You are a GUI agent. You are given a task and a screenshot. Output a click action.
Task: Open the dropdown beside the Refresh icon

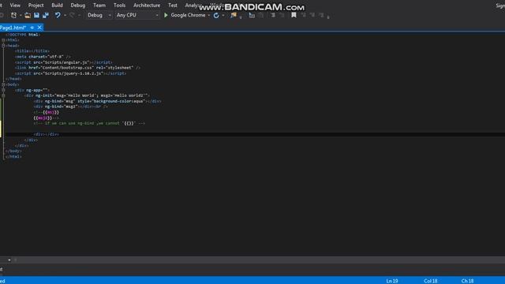tap(223, 16)
